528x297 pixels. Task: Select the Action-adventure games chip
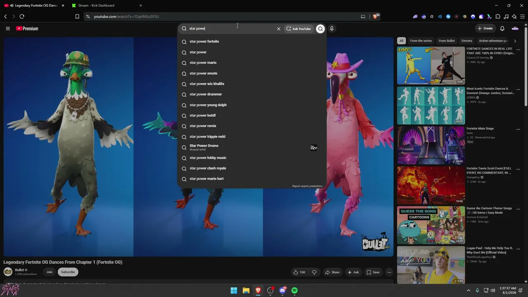[493, 41]
